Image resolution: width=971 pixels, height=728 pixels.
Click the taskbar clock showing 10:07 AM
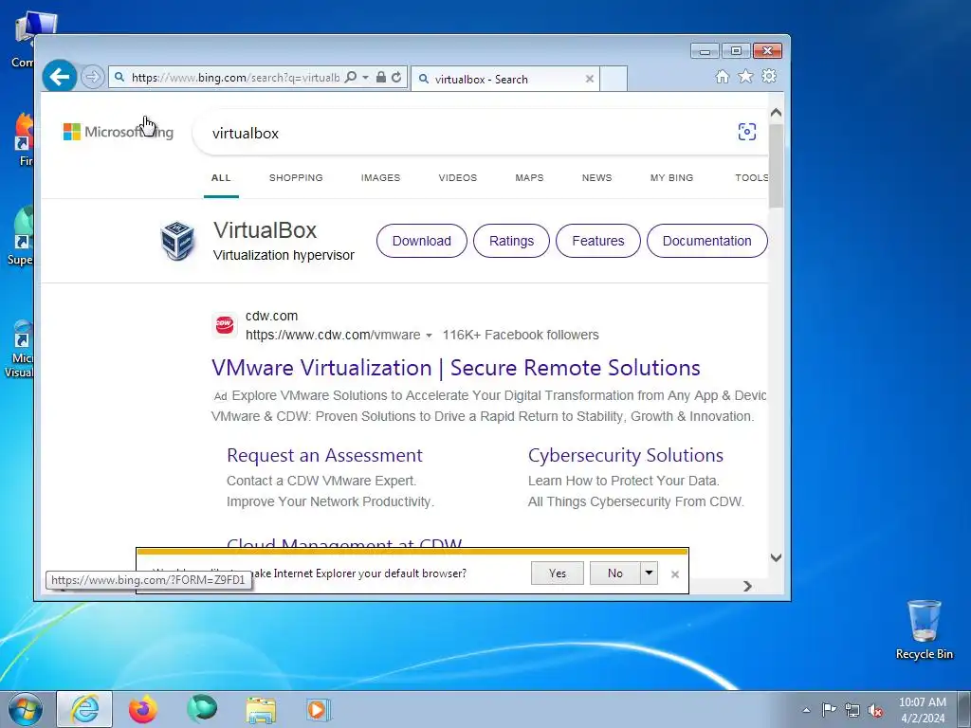(923, 710)
